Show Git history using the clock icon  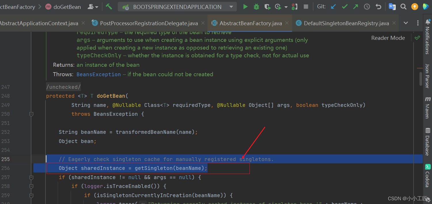click(367, 7)
